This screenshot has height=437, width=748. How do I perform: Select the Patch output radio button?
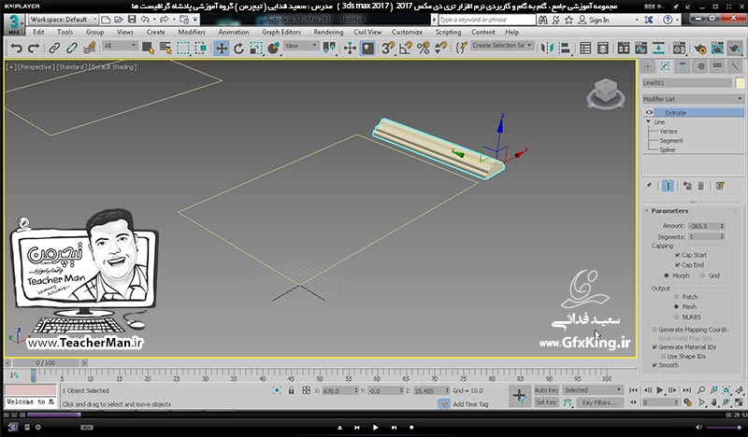click(676, 296)
